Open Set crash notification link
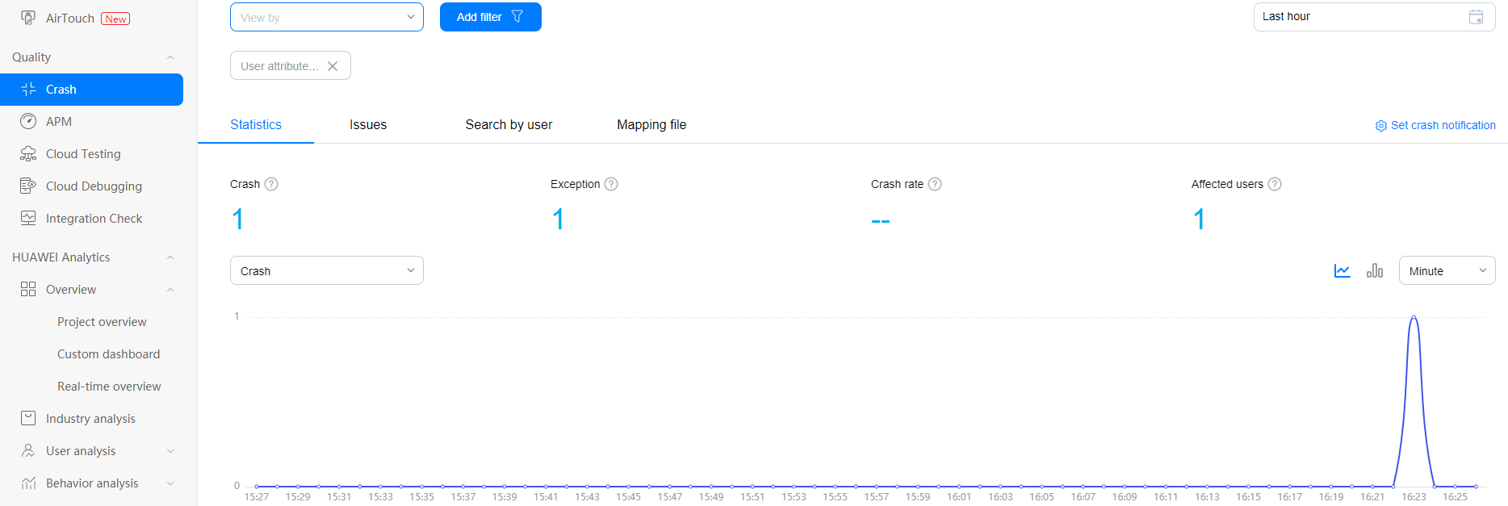 (1435, 125)
